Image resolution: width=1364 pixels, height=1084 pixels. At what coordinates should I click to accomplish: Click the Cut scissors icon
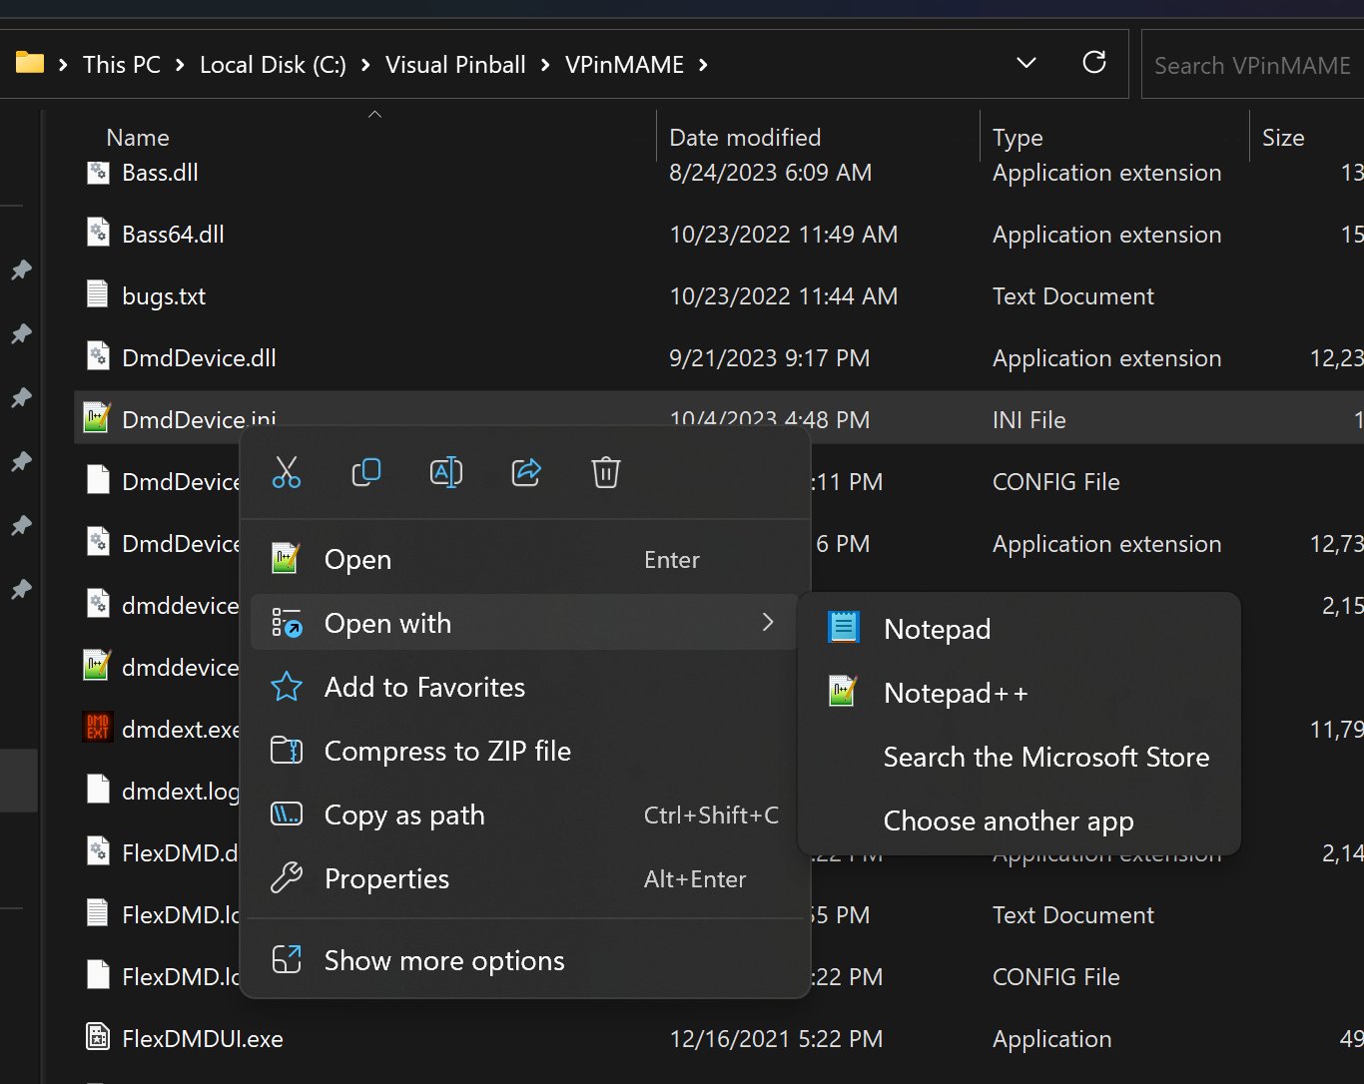point(287,472)
